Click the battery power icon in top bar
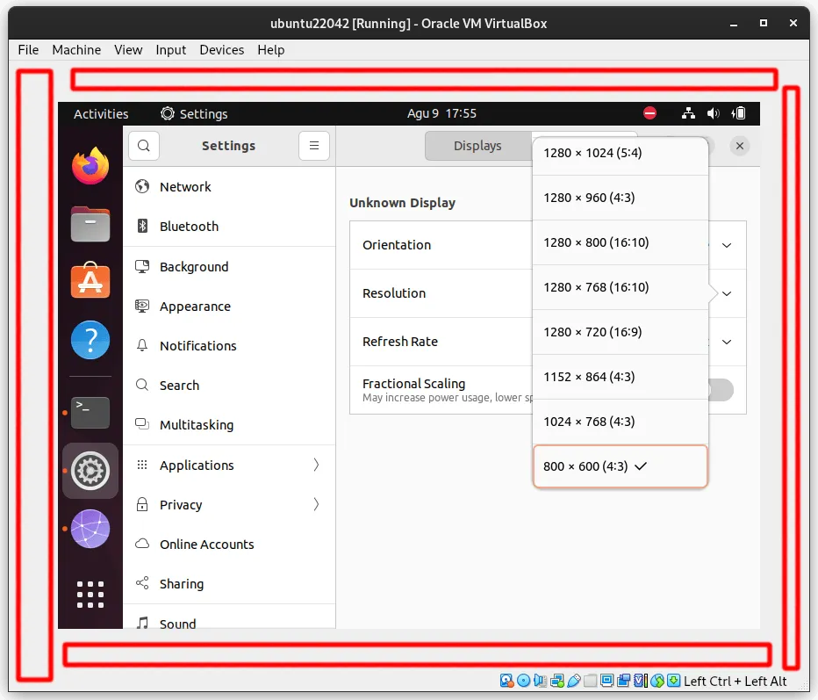This screenshot has width=818, height=700. (739, 113)
